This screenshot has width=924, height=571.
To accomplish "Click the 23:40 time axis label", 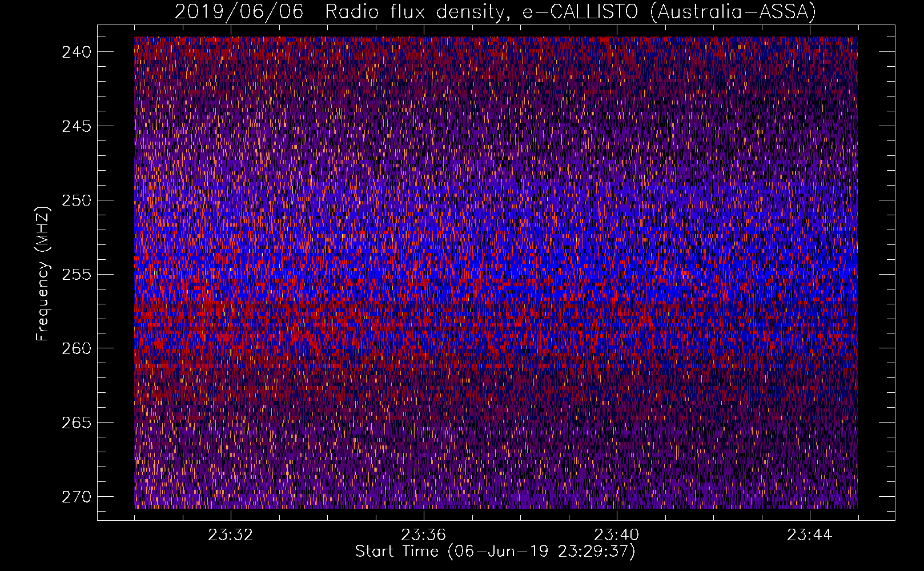I will (x=617, y=535).
